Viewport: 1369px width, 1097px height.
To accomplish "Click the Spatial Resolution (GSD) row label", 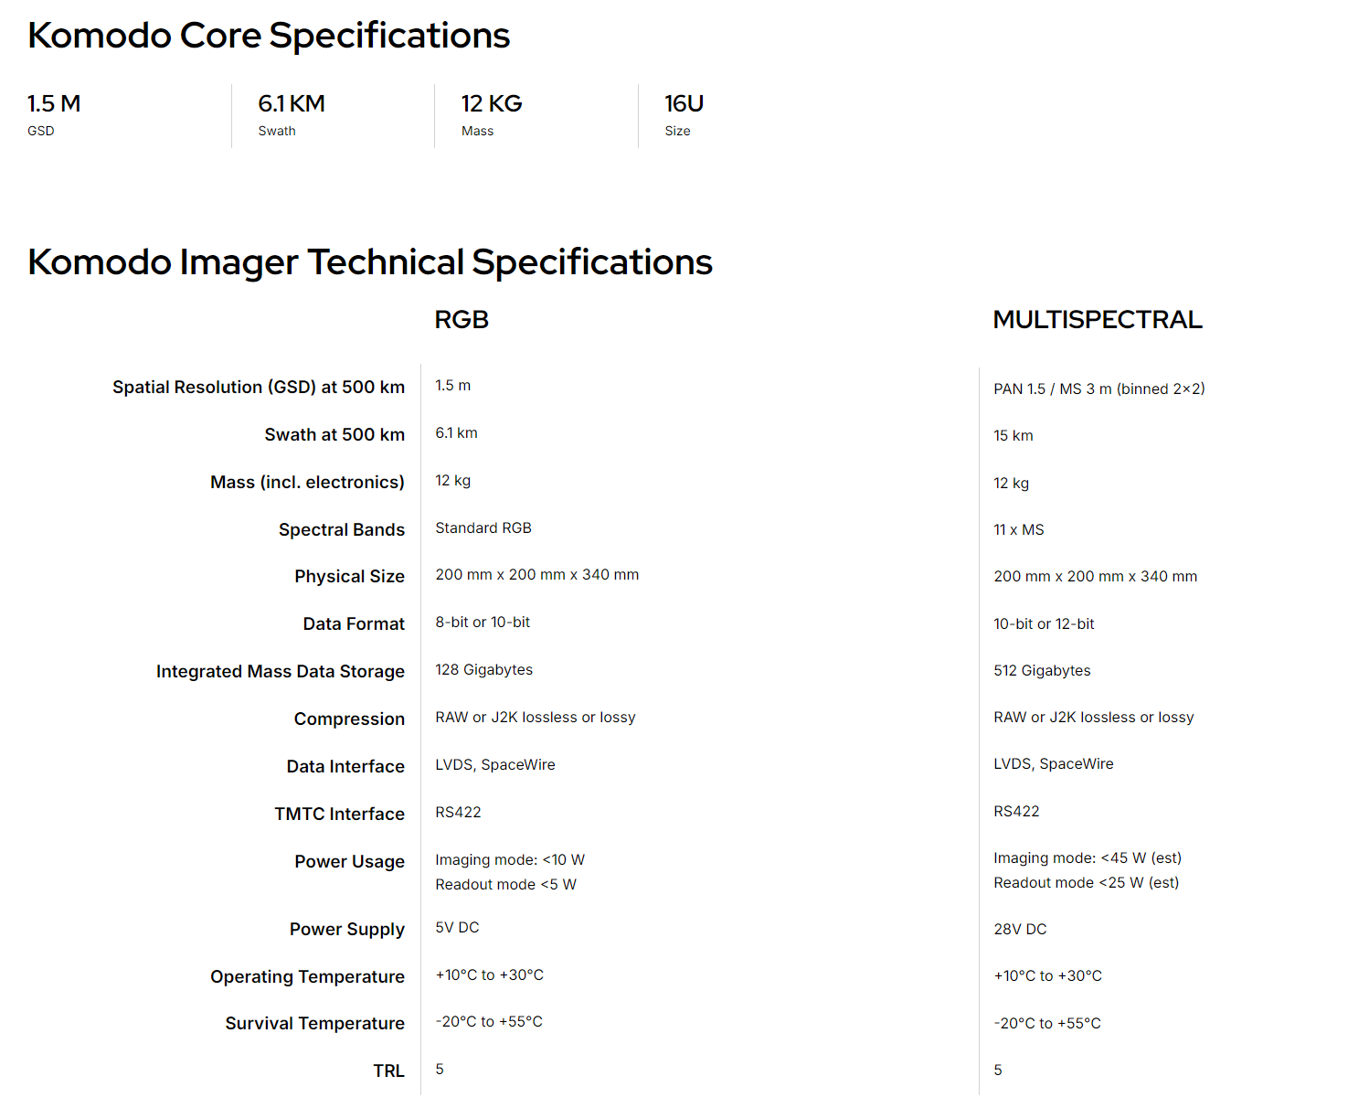I will point(259,387).
